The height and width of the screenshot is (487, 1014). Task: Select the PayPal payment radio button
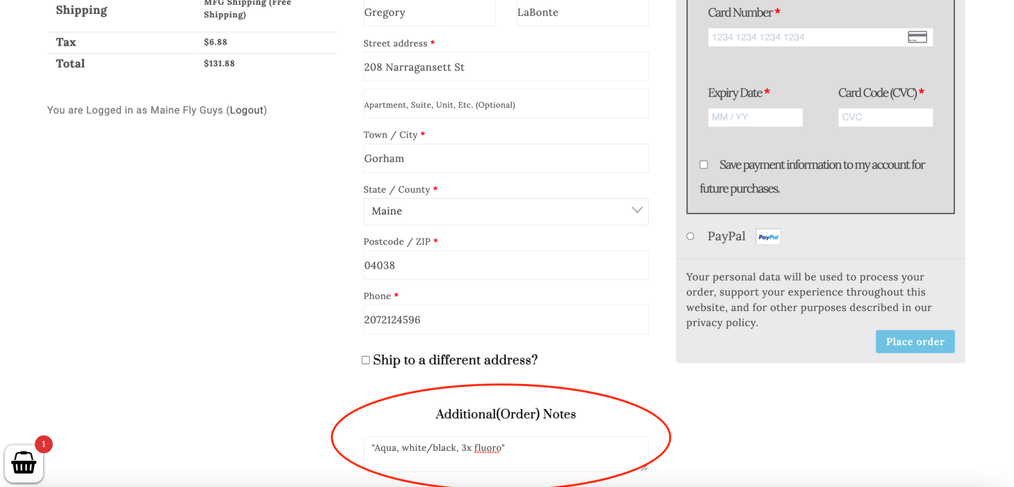coord(691,237)
